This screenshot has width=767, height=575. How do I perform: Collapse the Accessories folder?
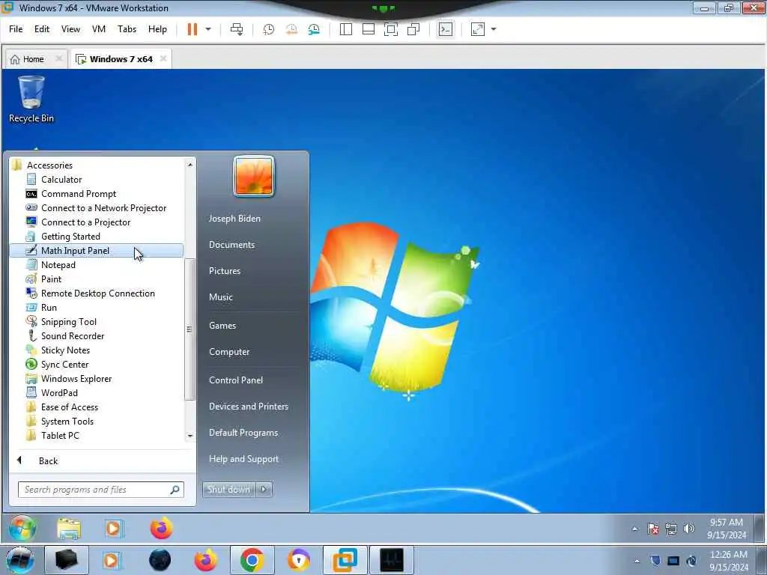(49, 165)
